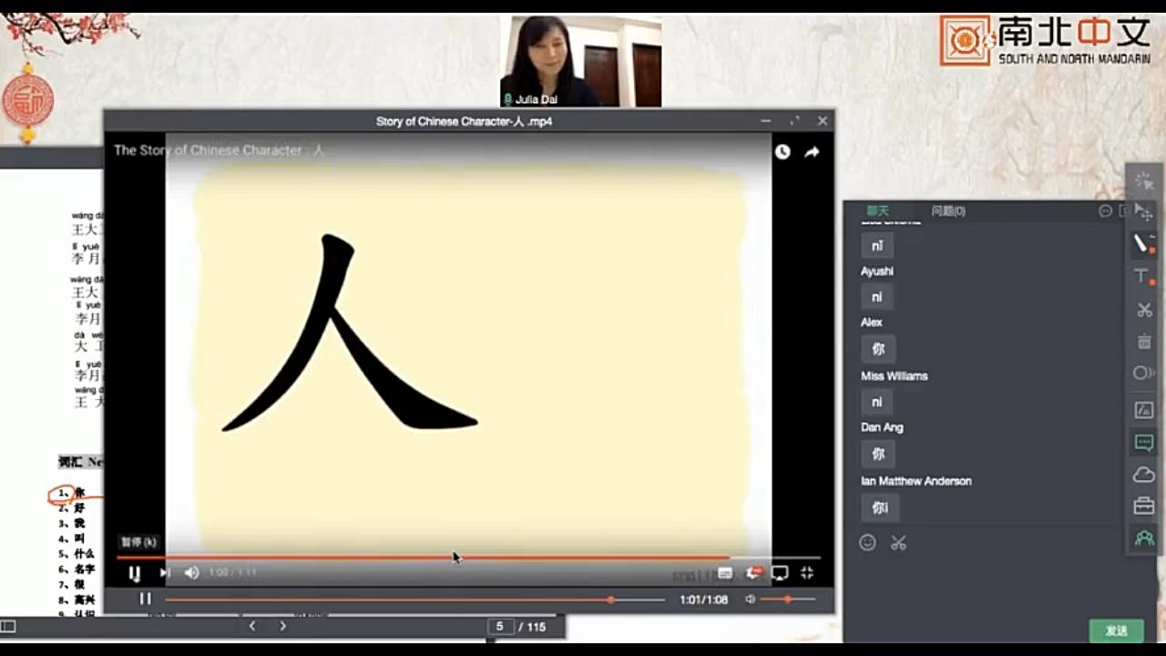The image size is (1166, 656).
Task: Skip to next video in inner player
Action: [x=165, y=573]
